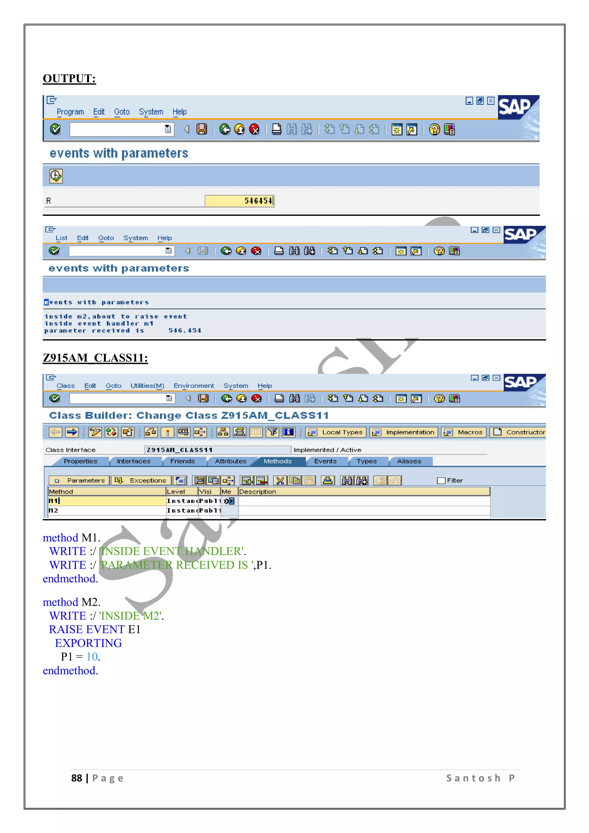The height and width of the screenshot is (833, 589).
Task: Click the Parameters button
Action: [x=79, y=480]
